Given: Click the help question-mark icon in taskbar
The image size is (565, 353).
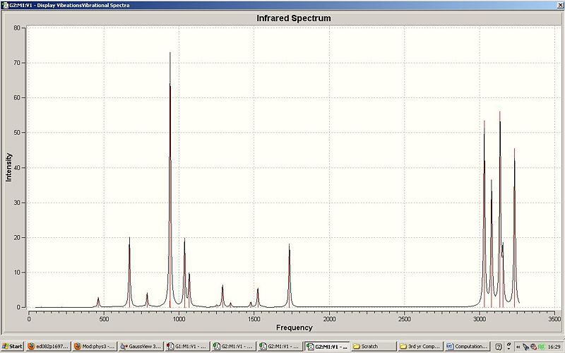Looking at the screenshot, I should coord(499,347).
